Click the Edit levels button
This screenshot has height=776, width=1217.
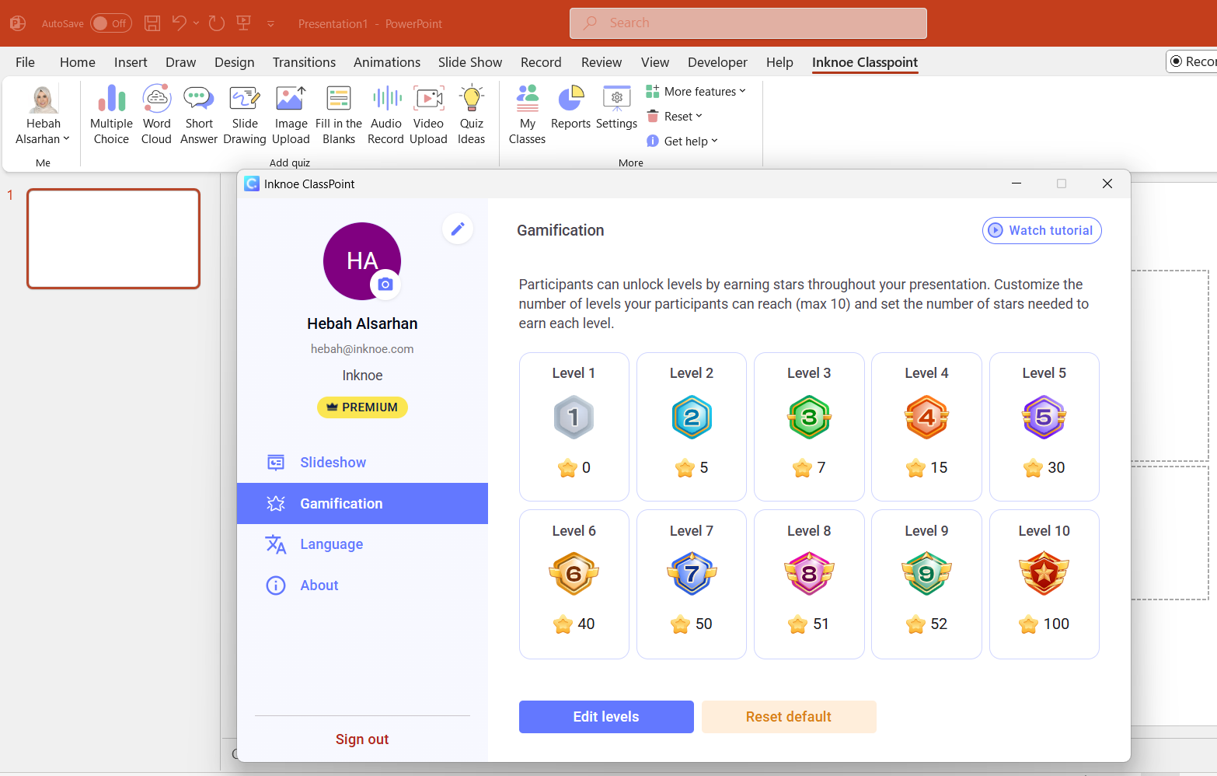coord(606,717)
